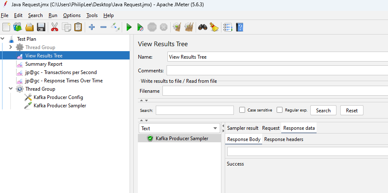Open the Options menu
This screenshot has height=193, width=388.
[72, 15]
